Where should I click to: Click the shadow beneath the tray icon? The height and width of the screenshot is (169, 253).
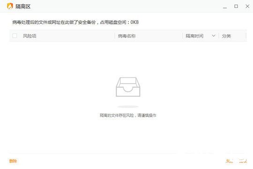coord(128,107)
